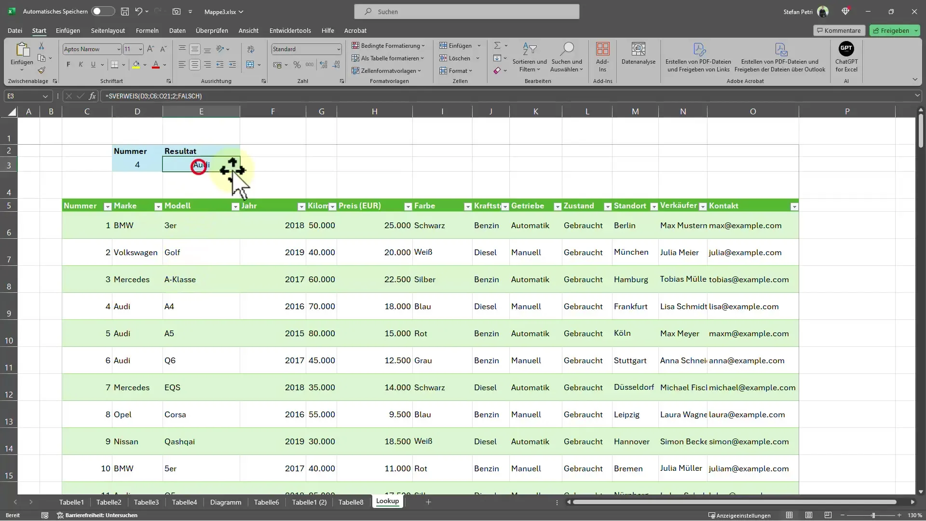Switch to the Lookup sheet tab
Viewport: 926px width, 521px height.
pos(387,501)
